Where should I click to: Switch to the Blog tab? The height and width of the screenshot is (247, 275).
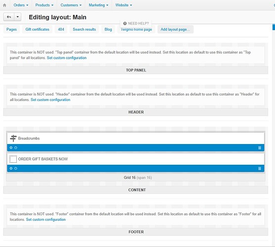point(108,29)
